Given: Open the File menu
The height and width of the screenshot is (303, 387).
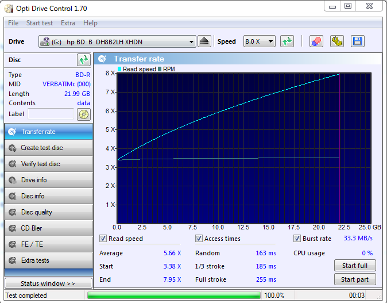Looking at the screenshot, I should point(13,23).
